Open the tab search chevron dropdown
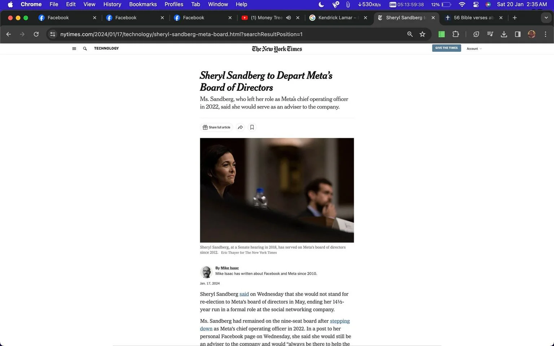Screen dimensions: 554x346 click(x=546, y=18)
